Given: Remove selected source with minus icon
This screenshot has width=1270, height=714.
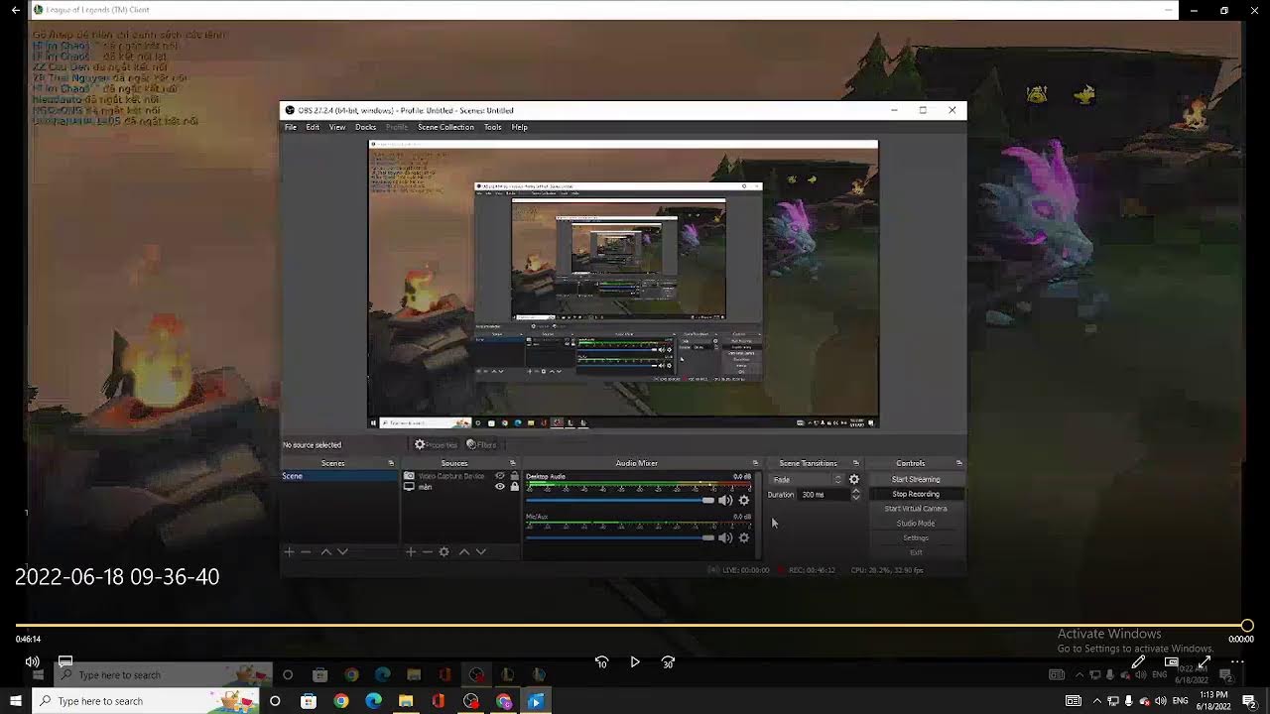Looking at the screenshot, I should (x=427, y=551).
